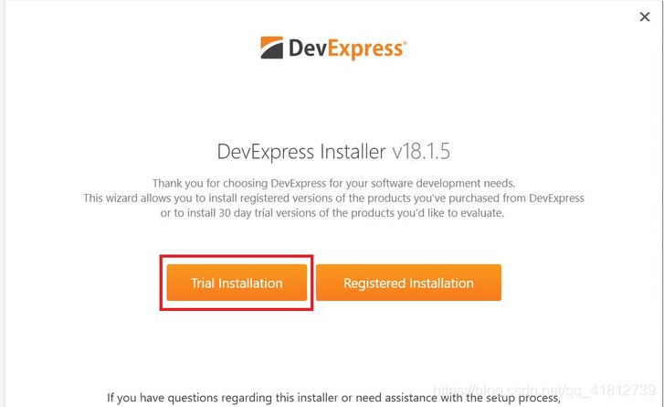Screen dimensions: 664x407
Task: Open the blog.csdn.net watermark link
Action: (x=545, y=391)
